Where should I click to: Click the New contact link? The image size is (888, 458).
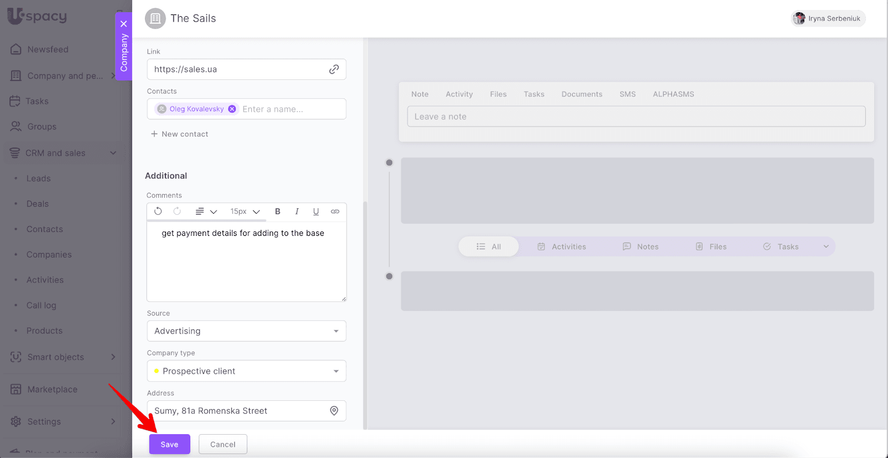tap(179, 134)
